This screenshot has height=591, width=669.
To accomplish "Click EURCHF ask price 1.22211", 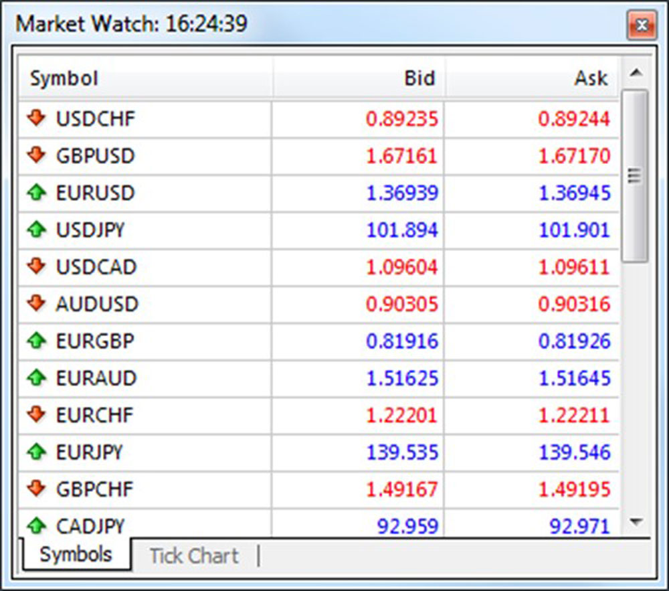I will [x=574, y=416].
